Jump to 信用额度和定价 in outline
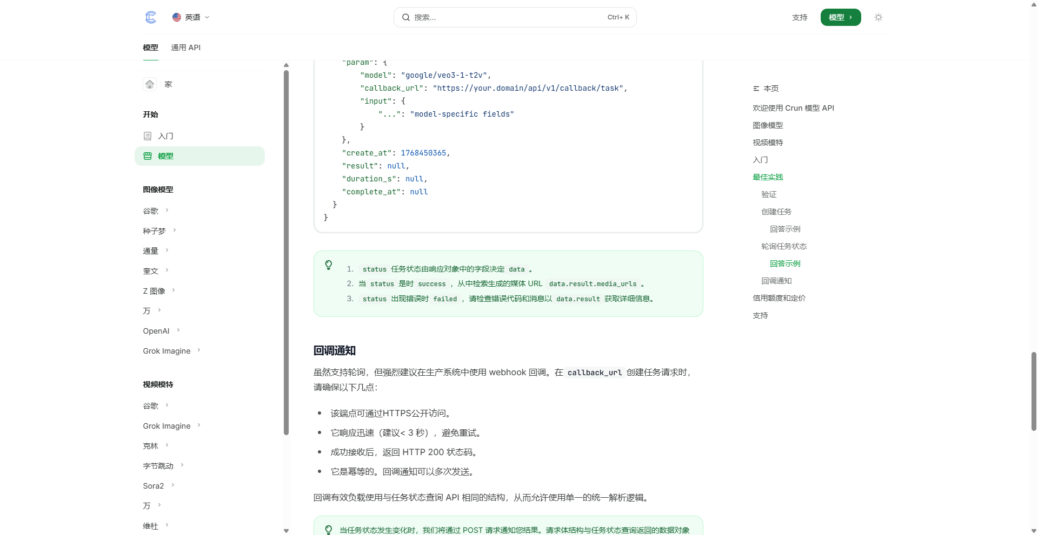 779,298
